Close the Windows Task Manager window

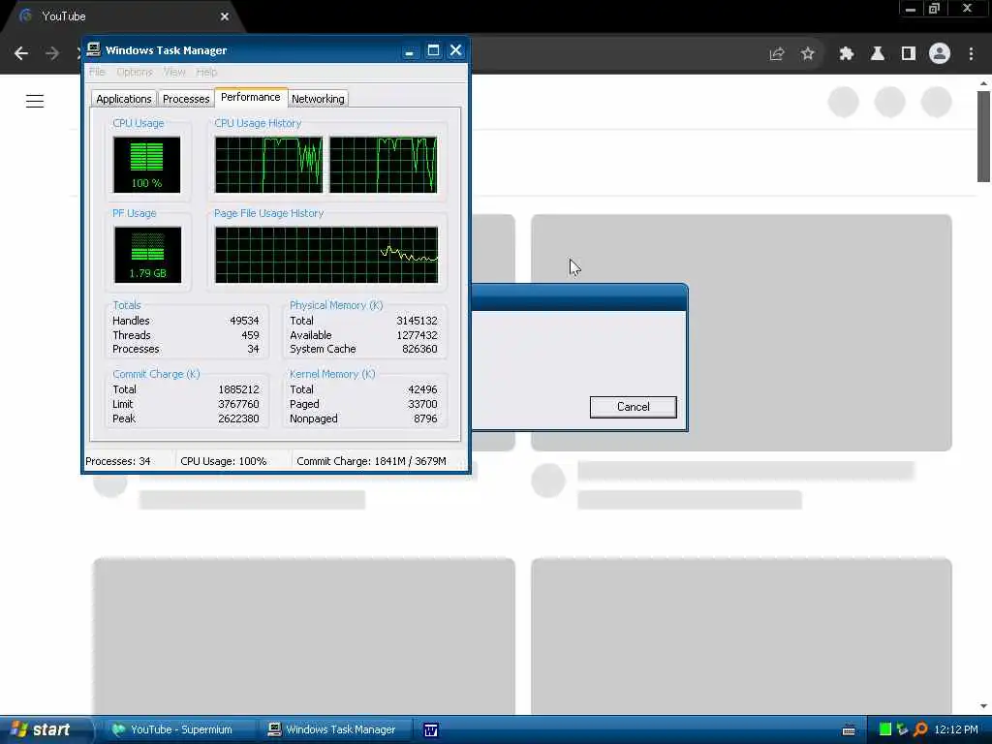point(455,50)
